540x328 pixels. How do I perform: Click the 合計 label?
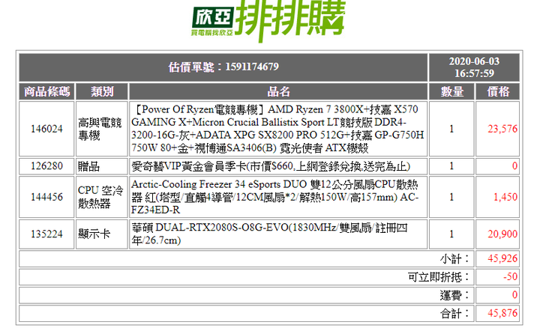(x=454, y=314)
